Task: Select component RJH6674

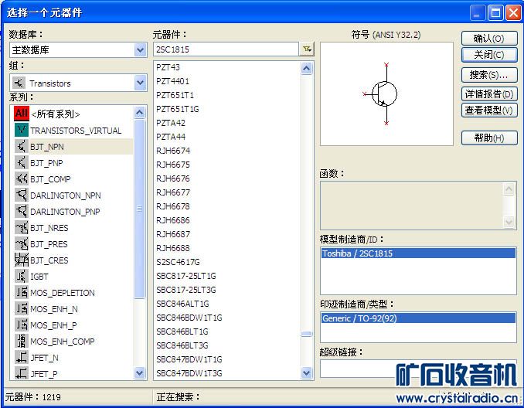Action: 173,151
